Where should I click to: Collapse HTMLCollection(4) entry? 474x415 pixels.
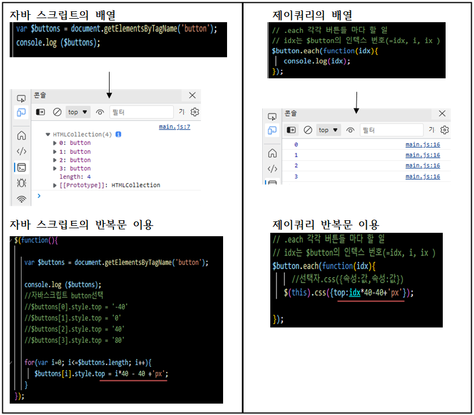coord(48,135)
